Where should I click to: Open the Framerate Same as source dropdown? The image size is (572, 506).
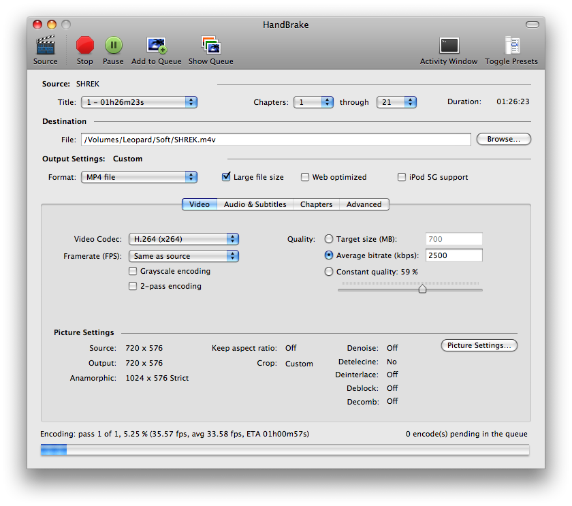[183, 256]
